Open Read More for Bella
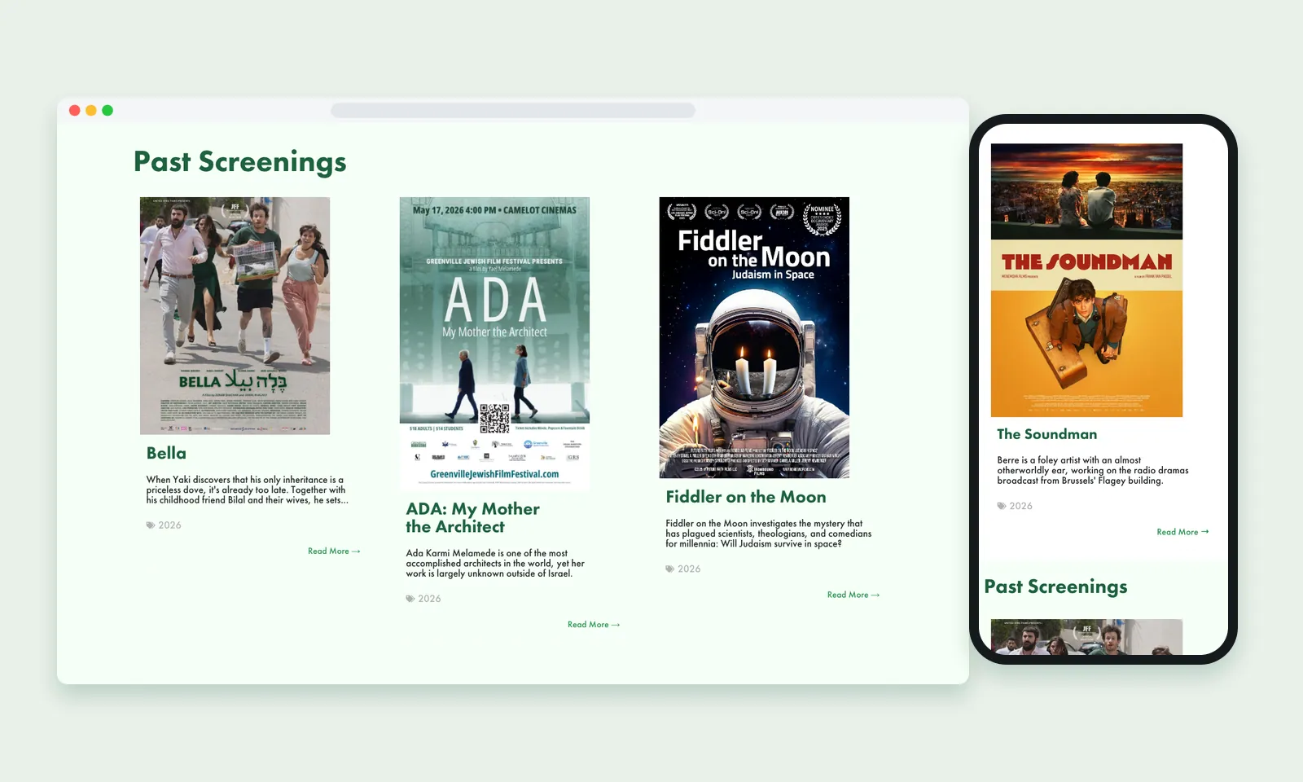The height and width of the screenshot is (782, 1303). [334, 551]
